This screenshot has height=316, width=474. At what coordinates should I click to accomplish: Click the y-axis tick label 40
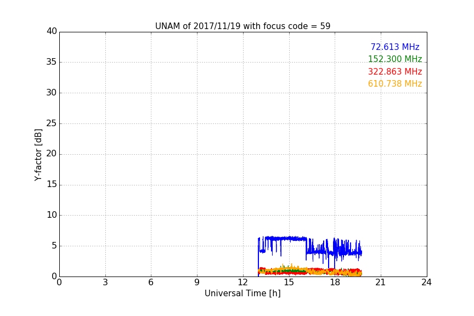click(52, 31)
